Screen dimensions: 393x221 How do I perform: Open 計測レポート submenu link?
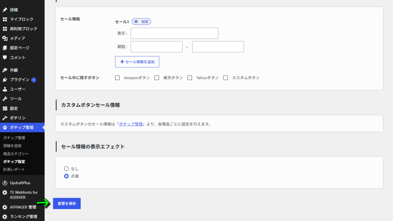pos(14,169)
